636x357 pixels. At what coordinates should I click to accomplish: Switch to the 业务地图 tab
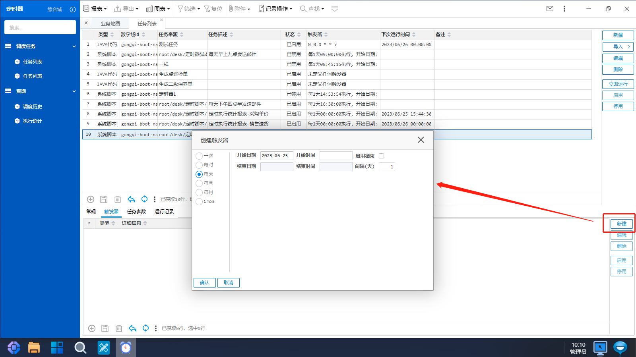point(110,23)
